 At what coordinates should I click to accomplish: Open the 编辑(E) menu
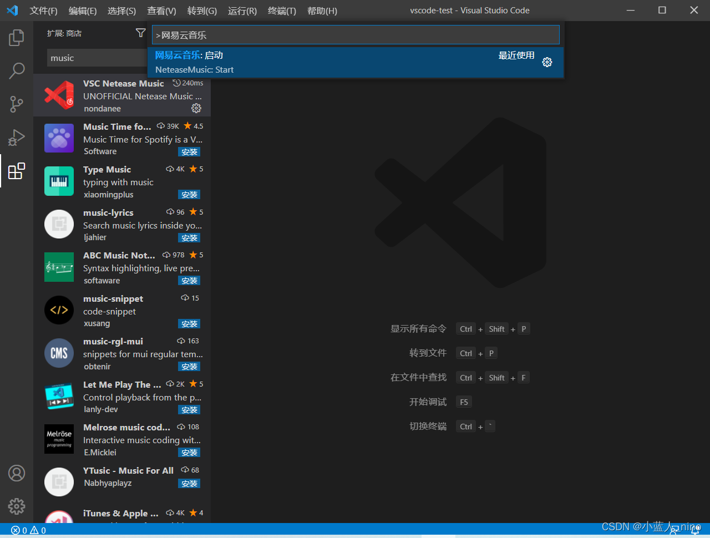pyautogui.click(x=83, y=11)
